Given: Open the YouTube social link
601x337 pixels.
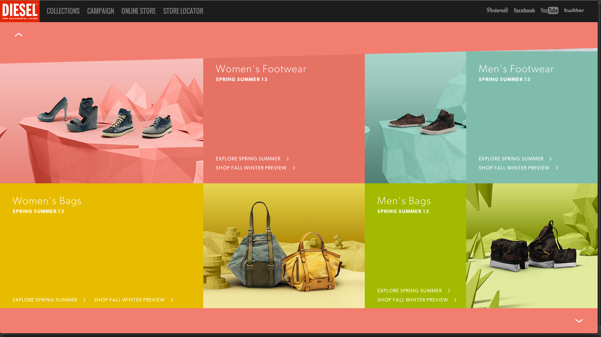Looking at the screenshot, I should (549, 10).
